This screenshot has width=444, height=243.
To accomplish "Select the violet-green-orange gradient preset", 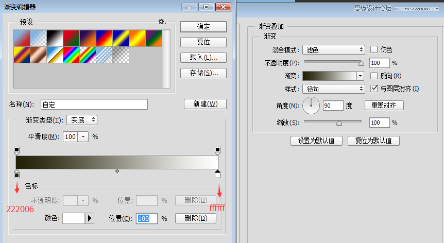I will coord(154,39).
